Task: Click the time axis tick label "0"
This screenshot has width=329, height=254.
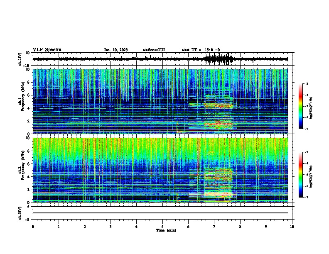Action: click(33, 227)
